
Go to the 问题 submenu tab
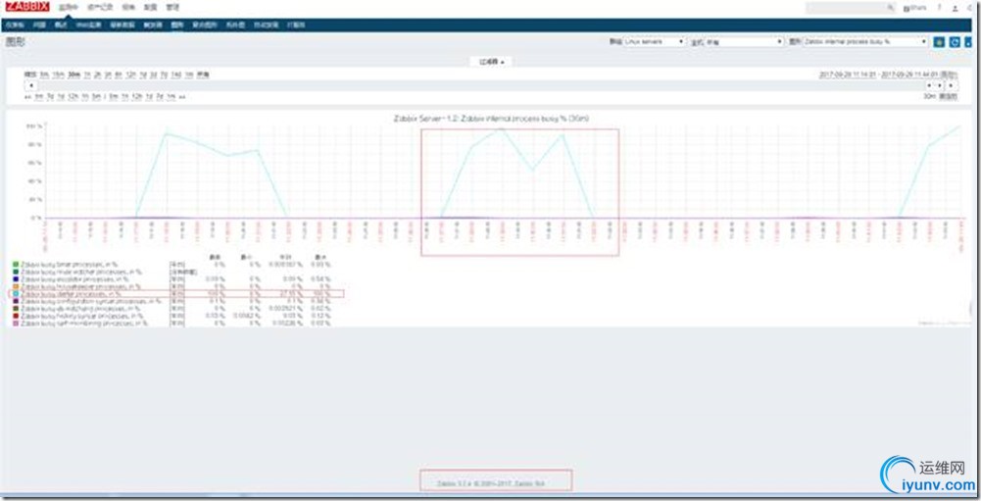39,25
